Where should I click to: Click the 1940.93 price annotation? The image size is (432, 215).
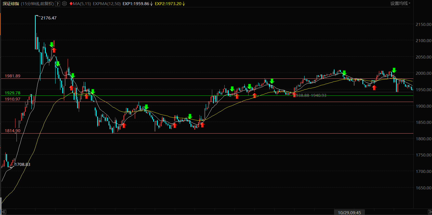tap(319, 95)
